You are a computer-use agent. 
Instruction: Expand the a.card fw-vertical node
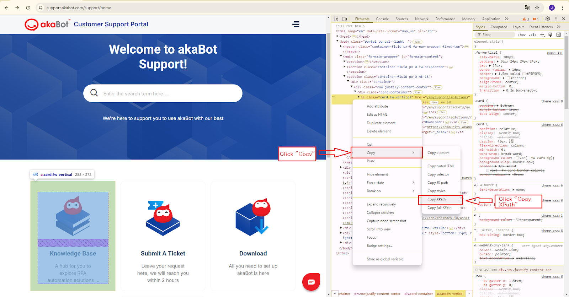pyautogui.click(x=359, y=97)
